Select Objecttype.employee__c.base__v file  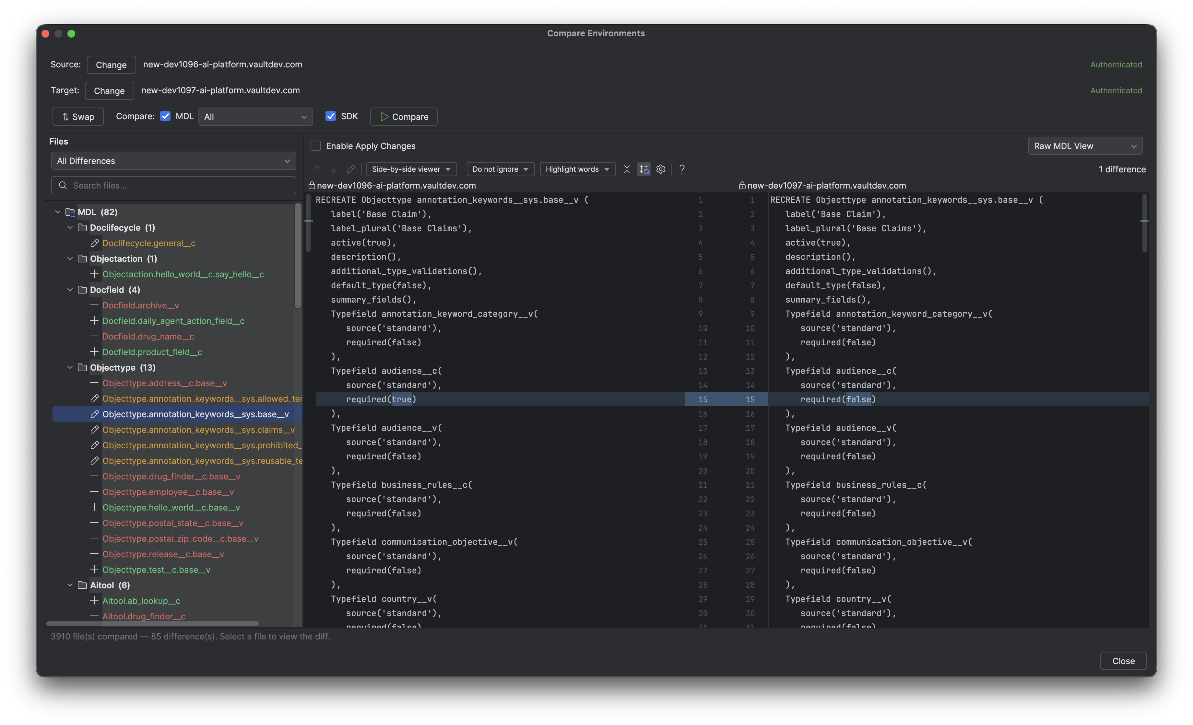coord(168,492)
